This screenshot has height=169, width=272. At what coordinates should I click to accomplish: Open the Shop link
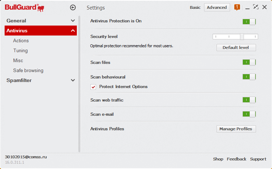coord(218,159)
